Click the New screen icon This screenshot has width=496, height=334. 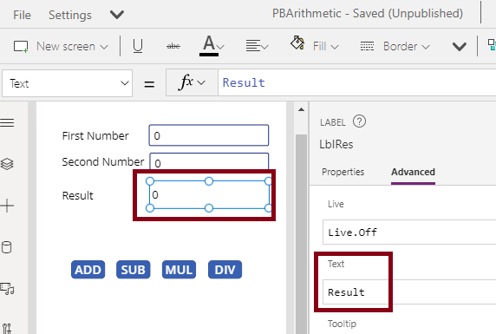pyautogui.click(x=21, y=46)
